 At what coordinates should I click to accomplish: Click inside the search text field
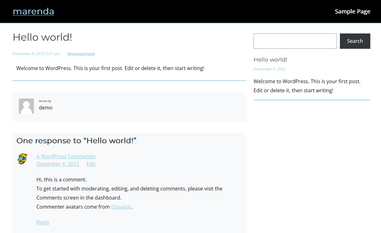coord(295,41)
